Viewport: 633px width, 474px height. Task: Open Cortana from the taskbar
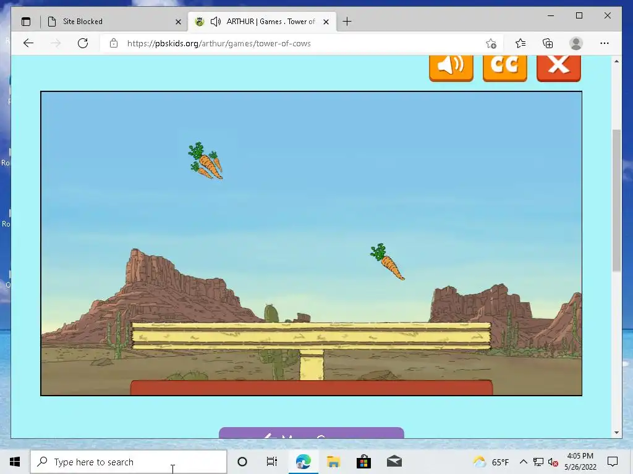[x=242, y=462]
